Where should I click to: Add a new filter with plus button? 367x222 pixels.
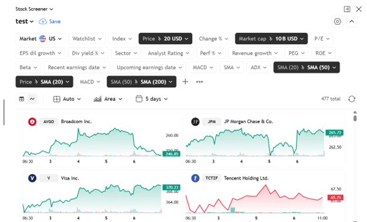[185, 82]
